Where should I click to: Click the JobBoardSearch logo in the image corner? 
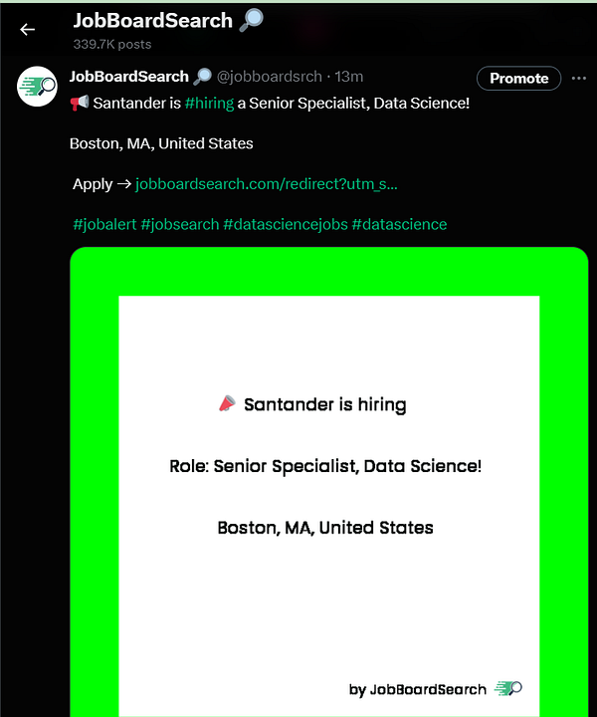tap(507, 689)
